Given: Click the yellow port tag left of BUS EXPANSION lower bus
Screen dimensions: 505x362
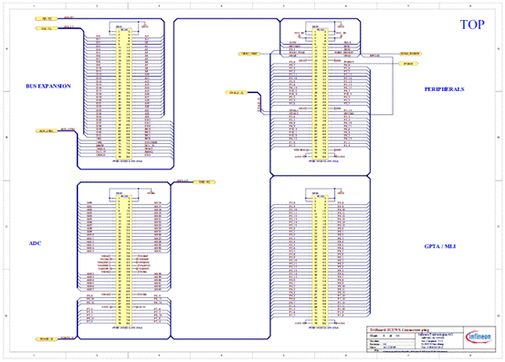Looking at the screenshot, I should coord(47,130).
